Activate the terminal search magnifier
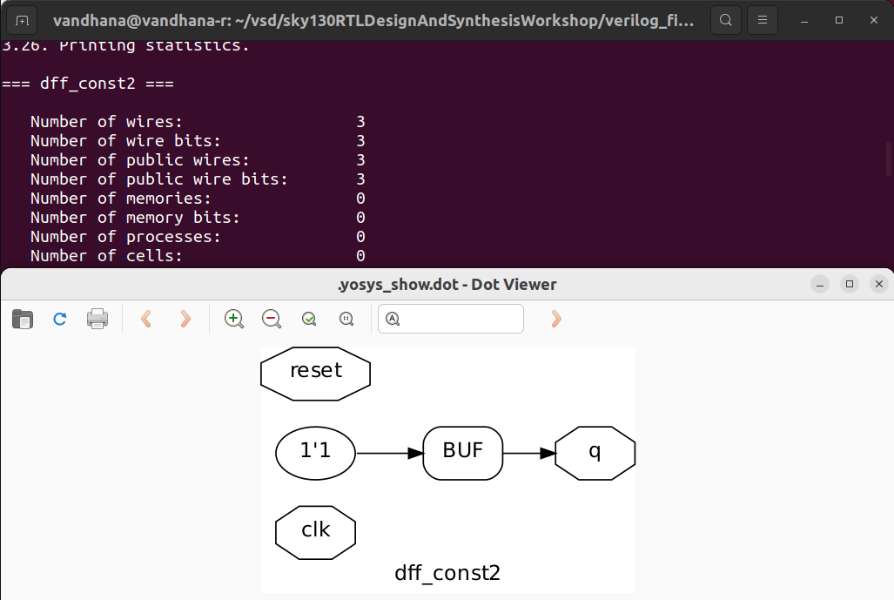 pyautogui.click(x=726, y=20)
